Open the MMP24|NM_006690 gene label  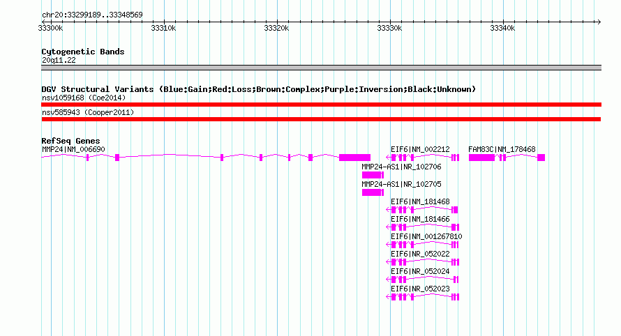[x=73, y=149]
